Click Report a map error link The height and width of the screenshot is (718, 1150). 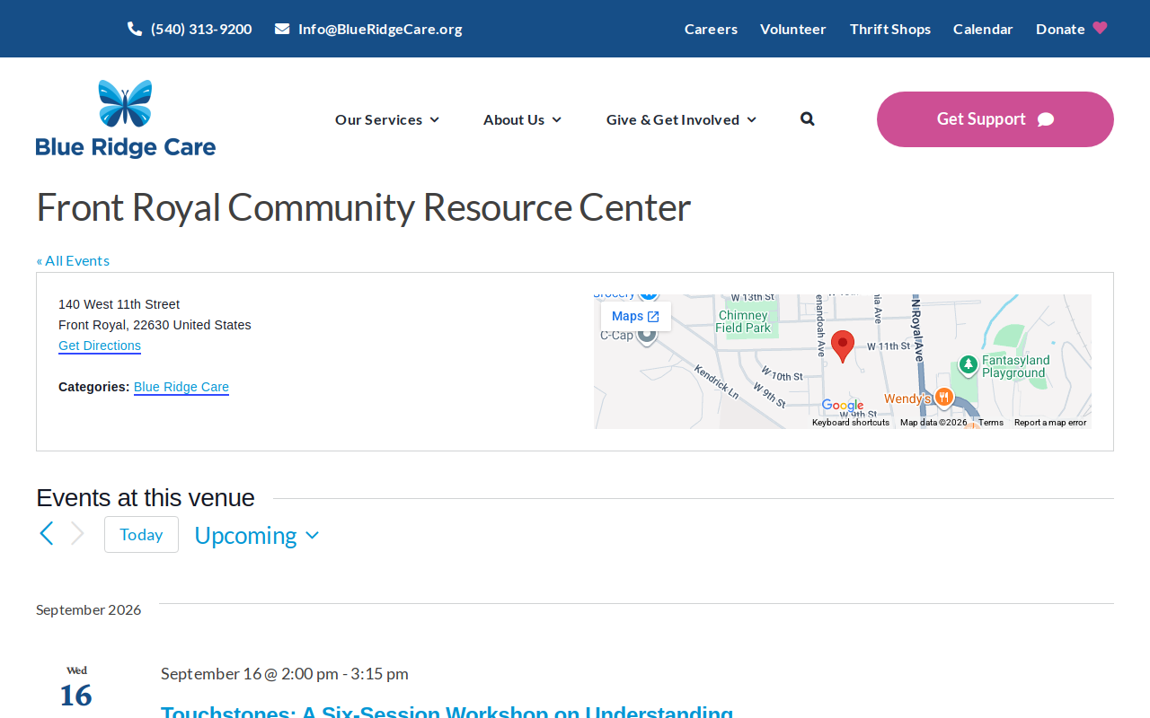pos(1050,423)
